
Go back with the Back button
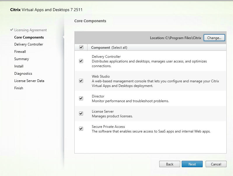tap(170, 164)
